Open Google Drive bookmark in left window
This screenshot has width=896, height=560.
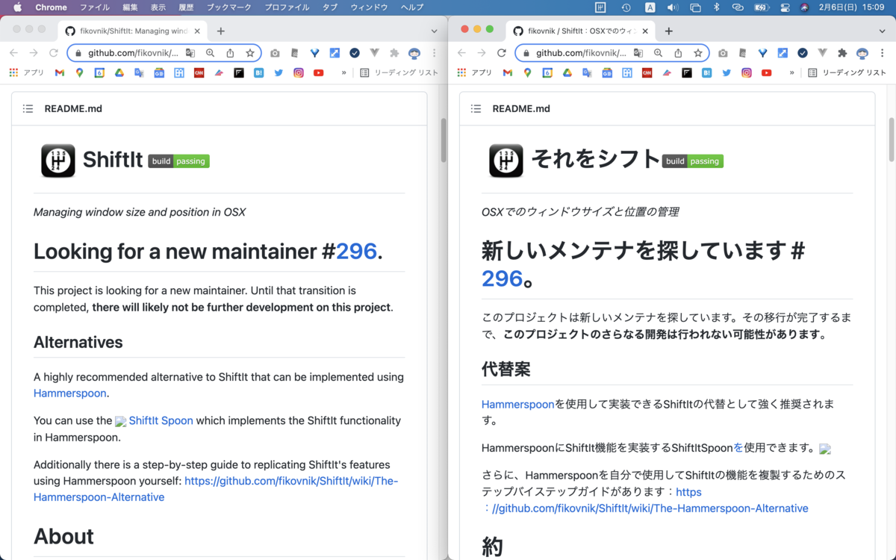(119, 72)
